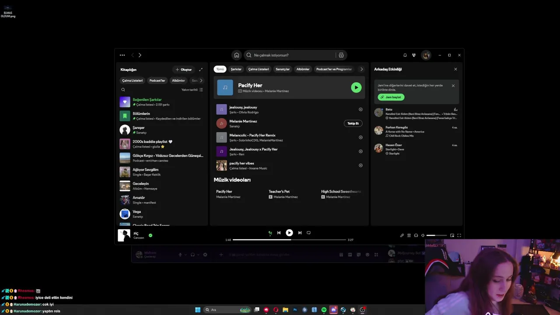The height and width of the screenshot is (315, 560).
Task: Select the Podcast'ler ve Programlar filter
Action: click(334, 69)
